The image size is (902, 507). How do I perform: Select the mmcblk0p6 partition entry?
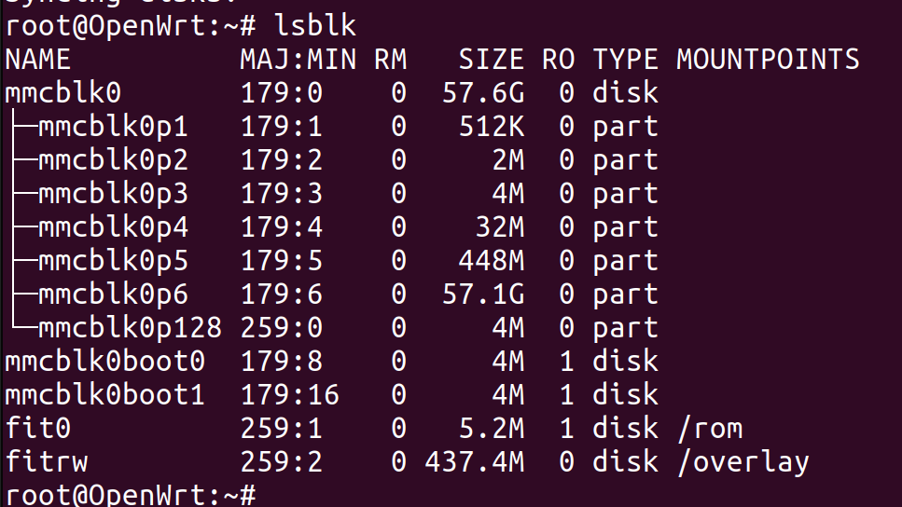[113, 295]
